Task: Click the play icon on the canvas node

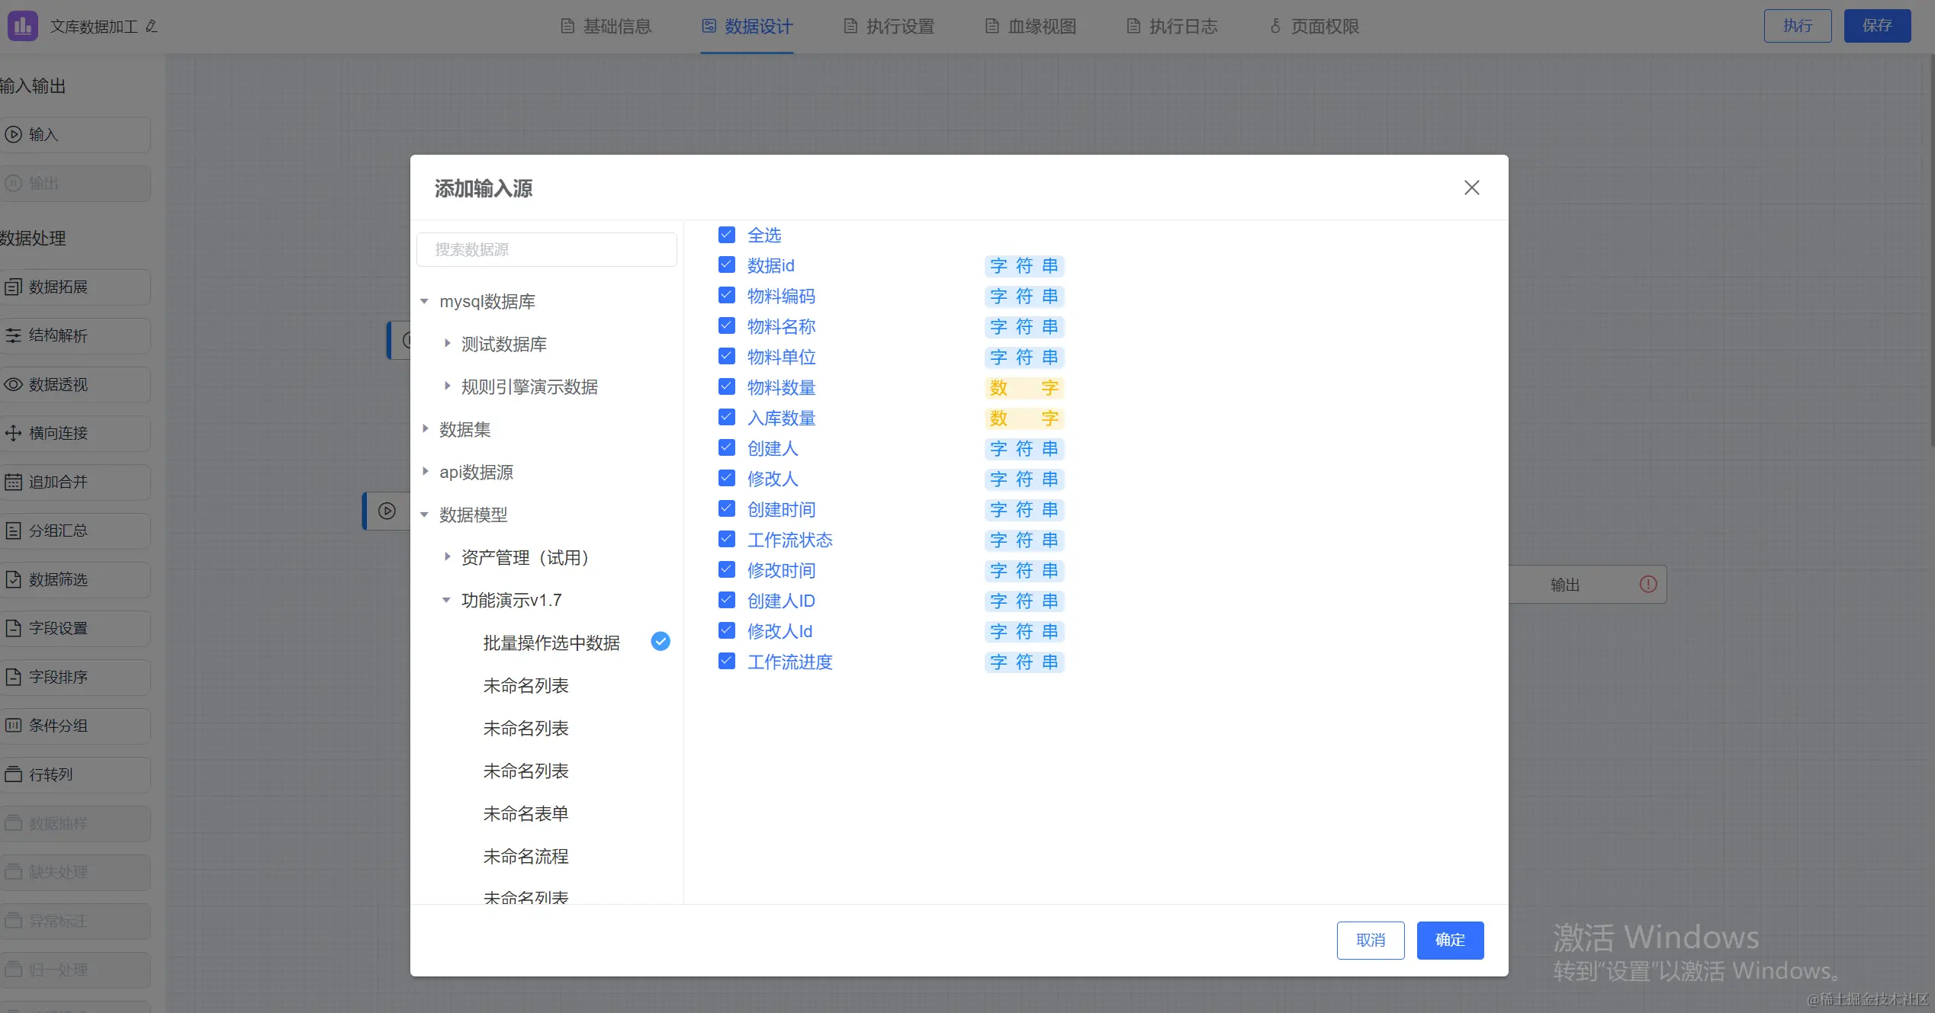Action: tap(387, 511)
